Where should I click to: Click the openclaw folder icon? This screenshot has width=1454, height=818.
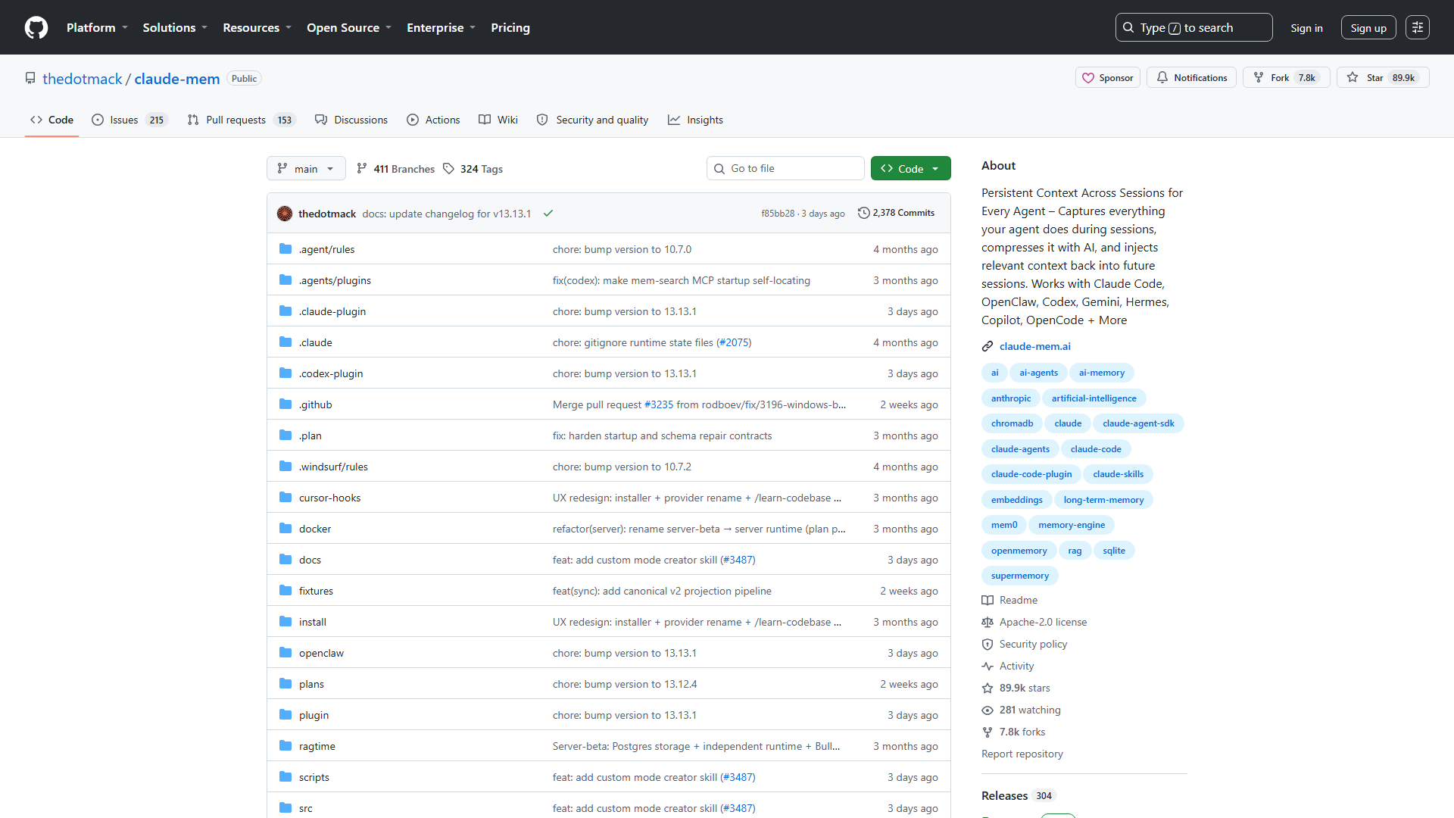285,653
